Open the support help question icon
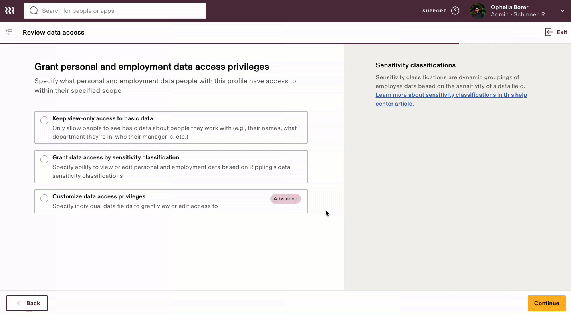Screen dimensions: 571x314 [x=455, y=11]
